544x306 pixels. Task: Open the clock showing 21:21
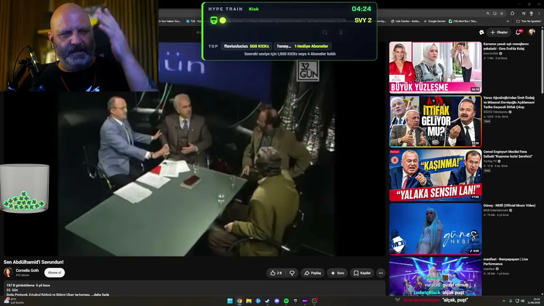(533, 301)
